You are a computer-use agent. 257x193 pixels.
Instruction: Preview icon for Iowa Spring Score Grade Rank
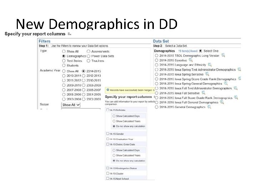point(240,78)
